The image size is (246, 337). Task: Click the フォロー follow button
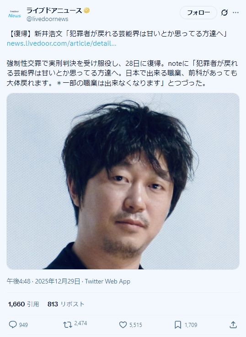198,13
